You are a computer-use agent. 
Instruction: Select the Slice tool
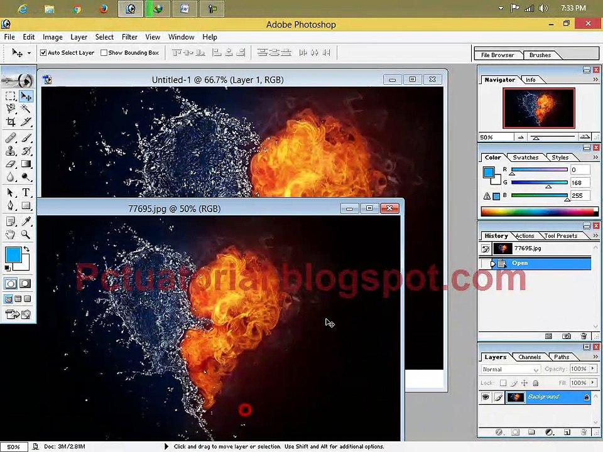click(x=26, y=122)
